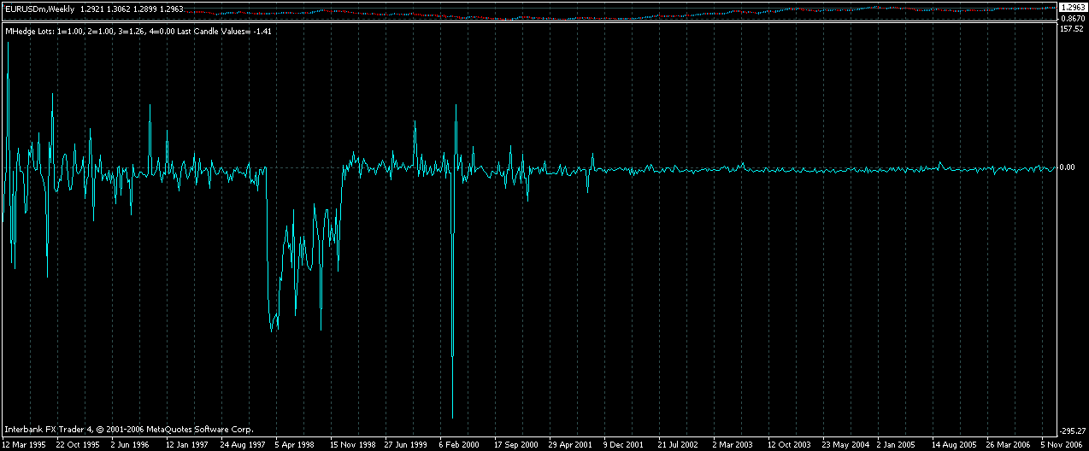The height and width of the screenshot is (451, 1089).
Task: Select the 24 Aug 1997 date label
Action: pos(242,444)
